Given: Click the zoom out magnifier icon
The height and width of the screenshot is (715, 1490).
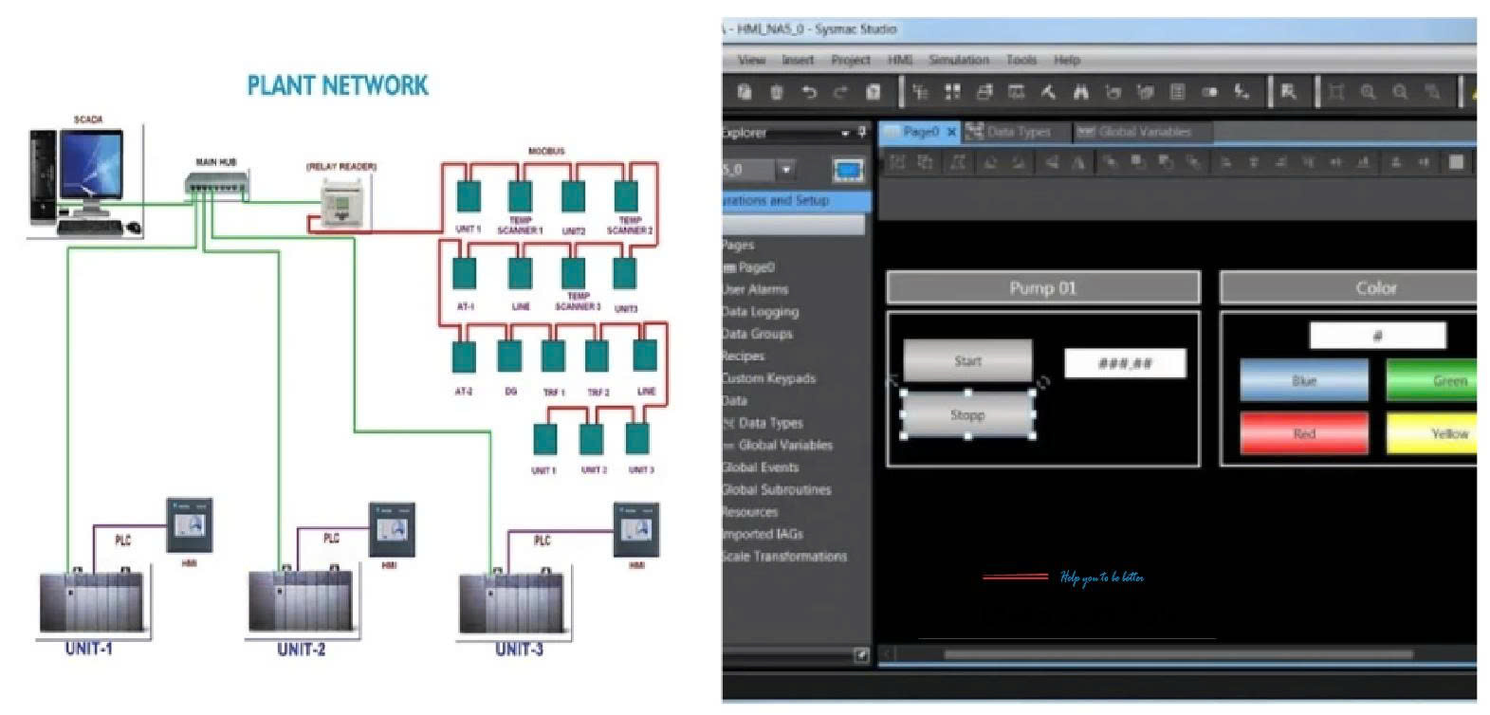Looking at the screenshot, I should (x=1400, y=92).
